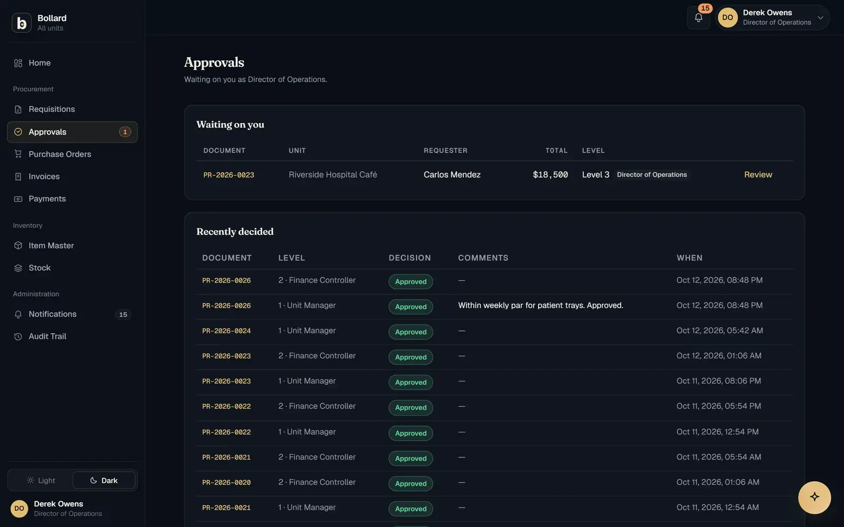Open PR-2026-0023 in Waiting on you
The width and height of the screenshot is (844, 527).
click(228, 175)
